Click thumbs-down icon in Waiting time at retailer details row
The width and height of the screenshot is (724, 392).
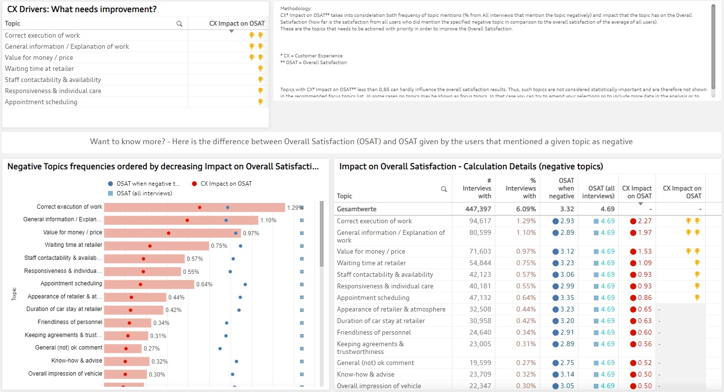click(x=697, y=263)
